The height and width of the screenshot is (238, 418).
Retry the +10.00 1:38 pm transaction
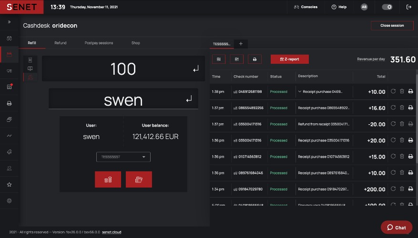[393, 91]
